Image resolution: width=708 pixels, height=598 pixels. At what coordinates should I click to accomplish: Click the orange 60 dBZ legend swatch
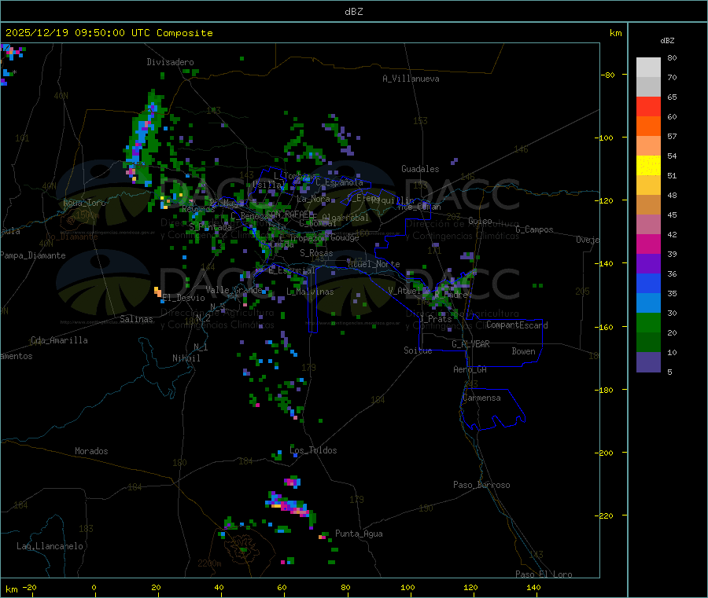pos(648,127)
